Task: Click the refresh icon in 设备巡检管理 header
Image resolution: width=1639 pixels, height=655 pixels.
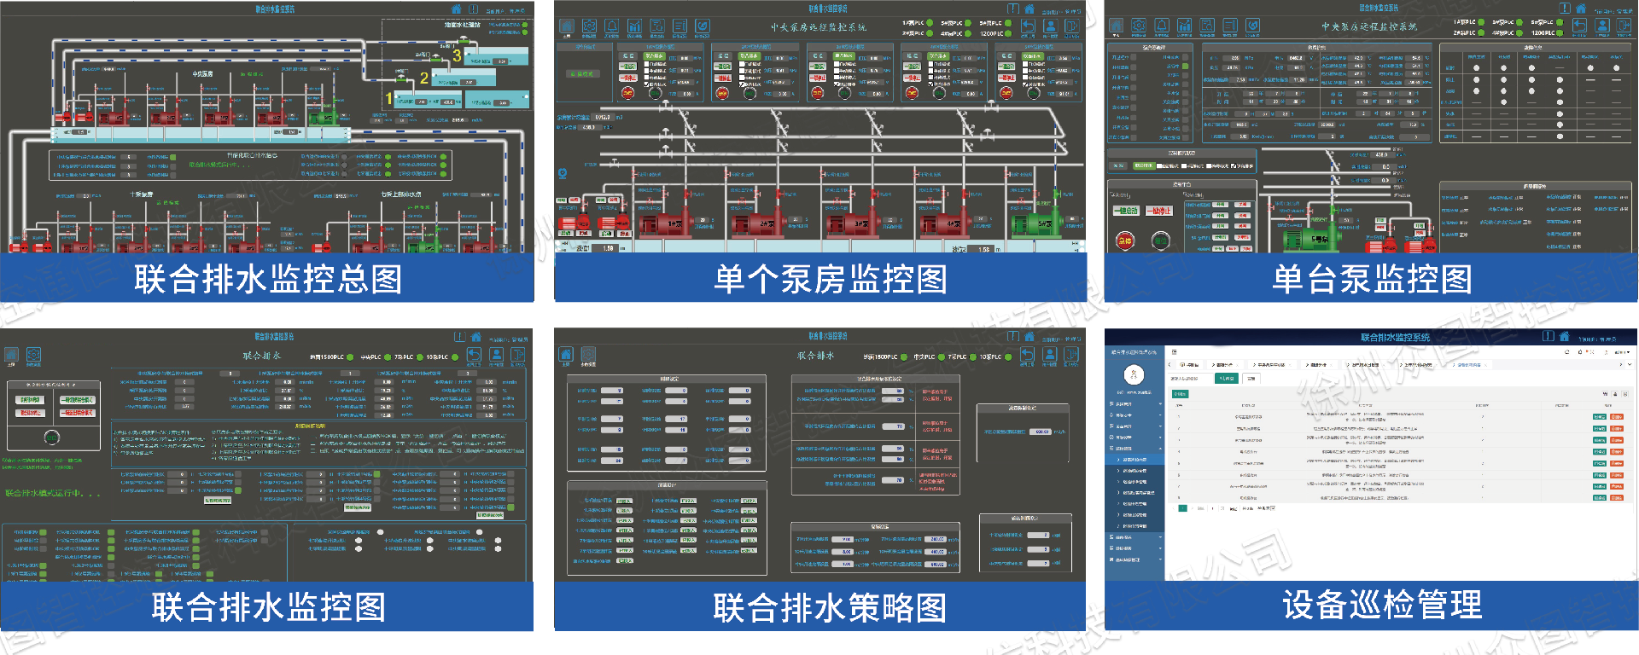Action: 1566,352
